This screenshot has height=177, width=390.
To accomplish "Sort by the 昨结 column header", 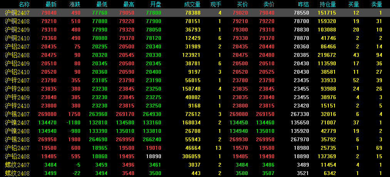I will [x=303, y=4].
